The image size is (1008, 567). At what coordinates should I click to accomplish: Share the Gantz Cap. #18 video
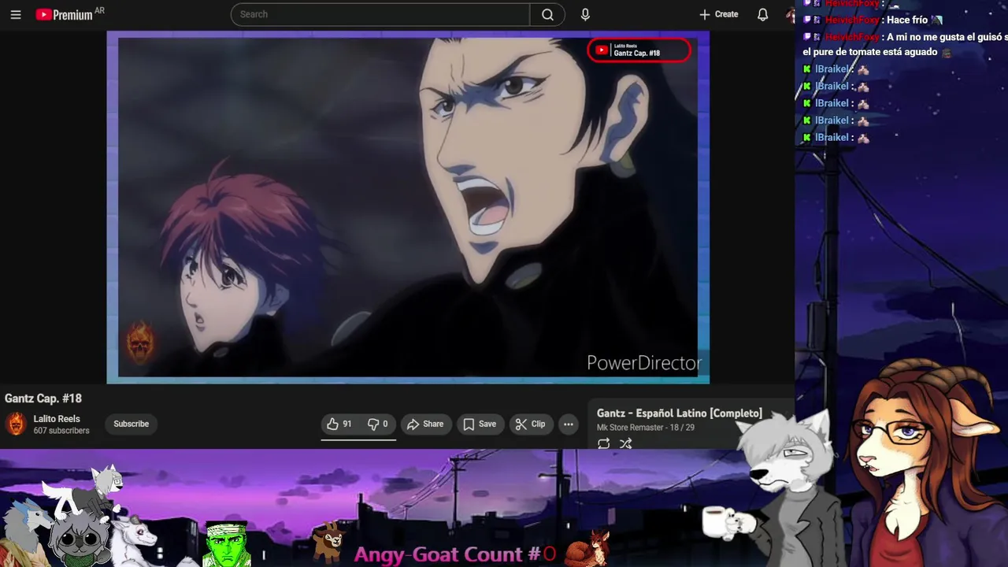(425, 424)
